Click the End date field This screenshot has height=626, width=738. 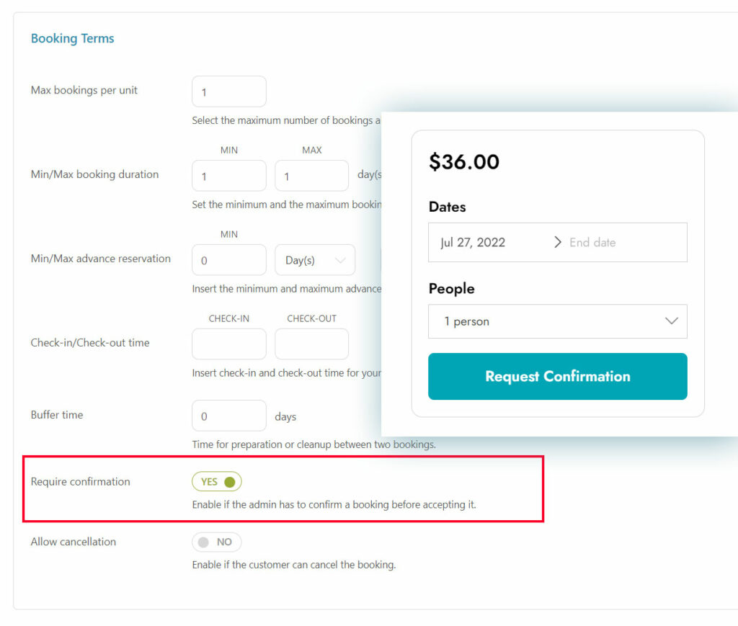click(592, 242)
